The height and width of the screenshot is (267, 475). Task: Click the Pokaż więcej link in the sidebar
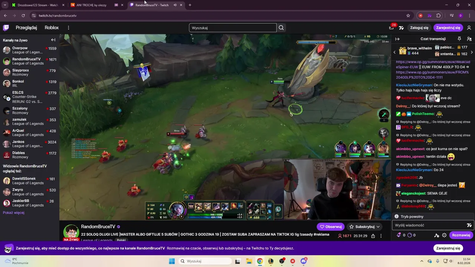[x=14, y=213]
